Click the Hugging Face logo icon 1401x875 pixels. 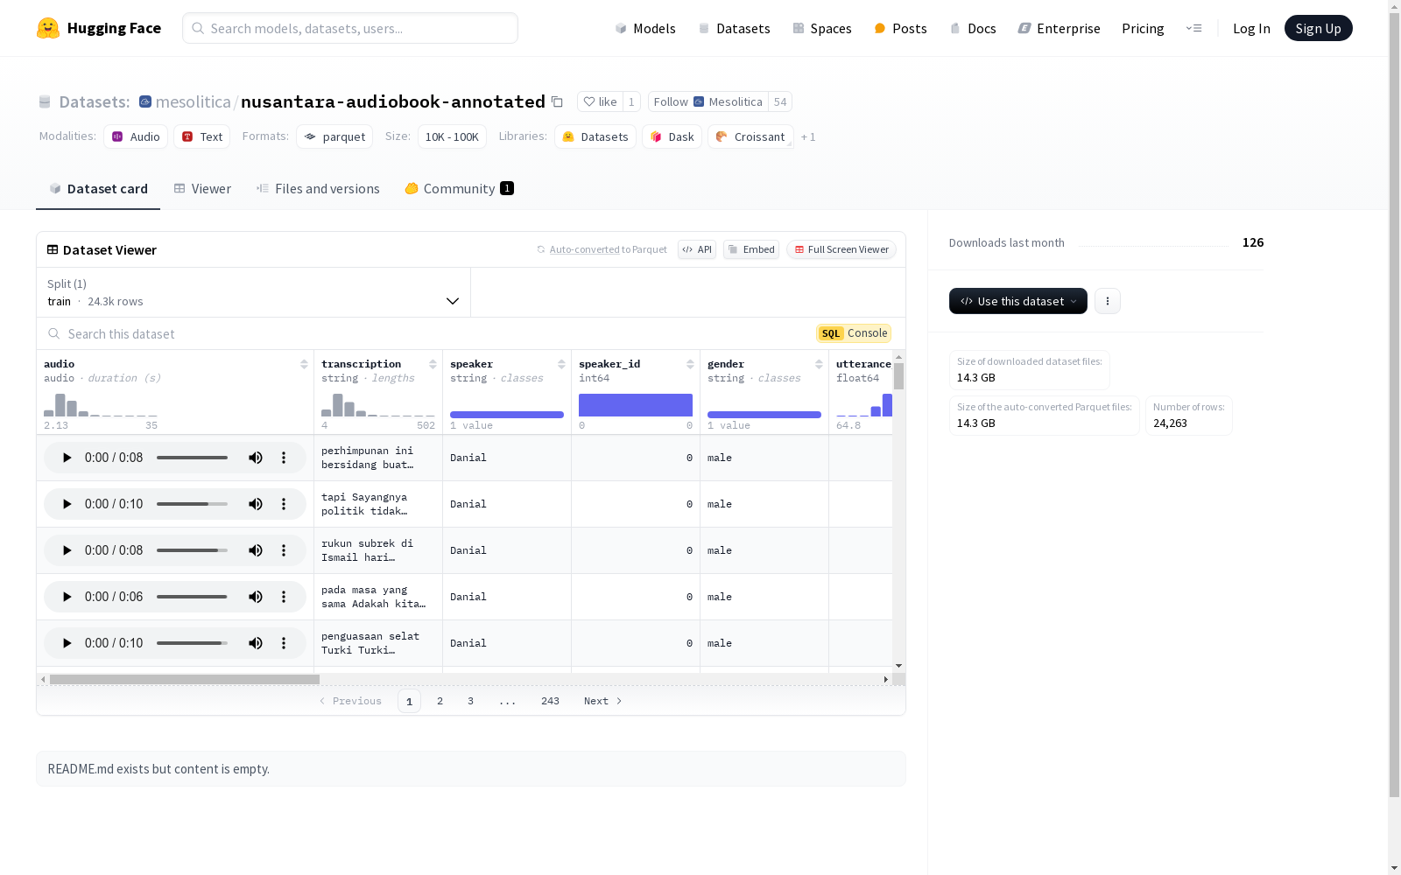[x=48, y=28]
